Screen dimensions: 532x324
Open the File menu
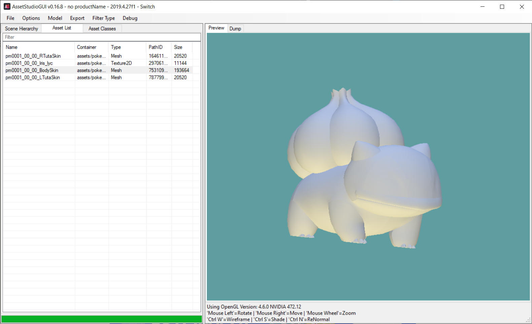pyautogui.click(x=10, y=18)
